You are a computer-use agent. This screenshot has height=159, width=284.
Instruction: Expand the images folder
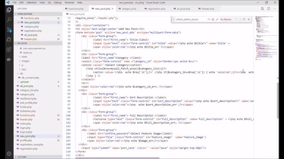(25, 61)
